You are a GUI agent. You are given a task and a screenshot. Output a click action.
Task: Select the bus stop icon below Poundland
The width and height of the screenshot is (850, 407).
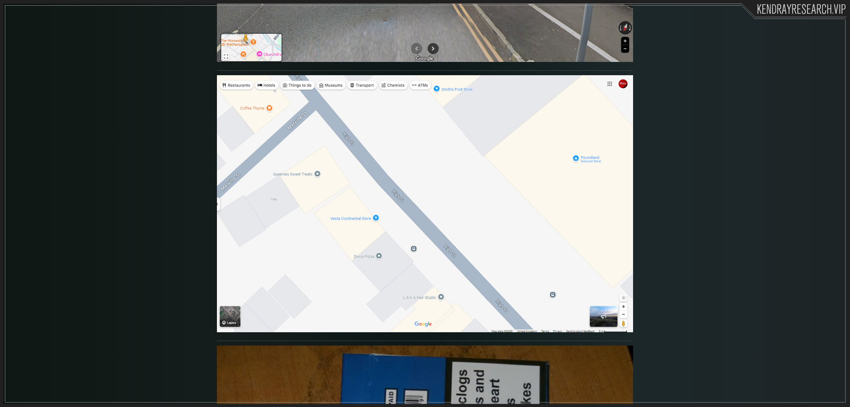(553, 295)
